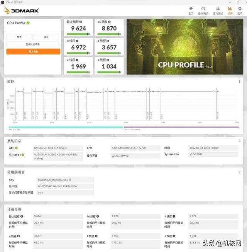Image resolution: width=247 pixels, height=252 pixels.
Task: Click the 加载 (Load) button
Action: [x=19, y=37]
